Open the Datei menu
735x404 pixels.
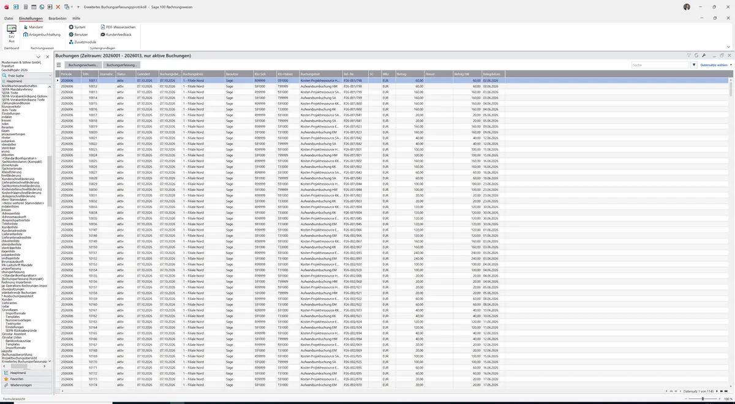[x=9, y=18]
